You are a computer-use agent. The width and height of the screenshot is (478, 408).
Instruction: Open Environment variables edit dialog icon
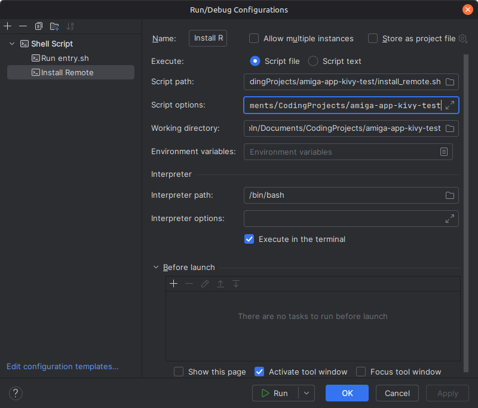coord(444,152)
